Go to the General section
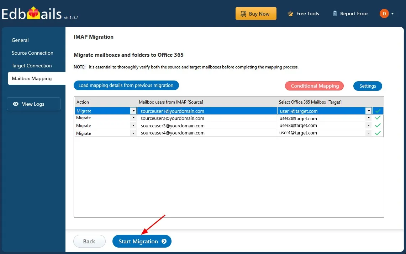The width and height of the screenshot is (406, 254). (x=20, y=40)
